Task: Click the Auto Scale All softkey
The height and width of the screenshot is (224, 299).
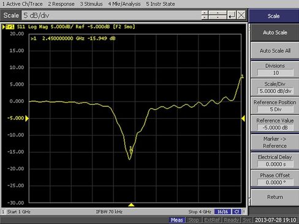Action: [275, 51]
